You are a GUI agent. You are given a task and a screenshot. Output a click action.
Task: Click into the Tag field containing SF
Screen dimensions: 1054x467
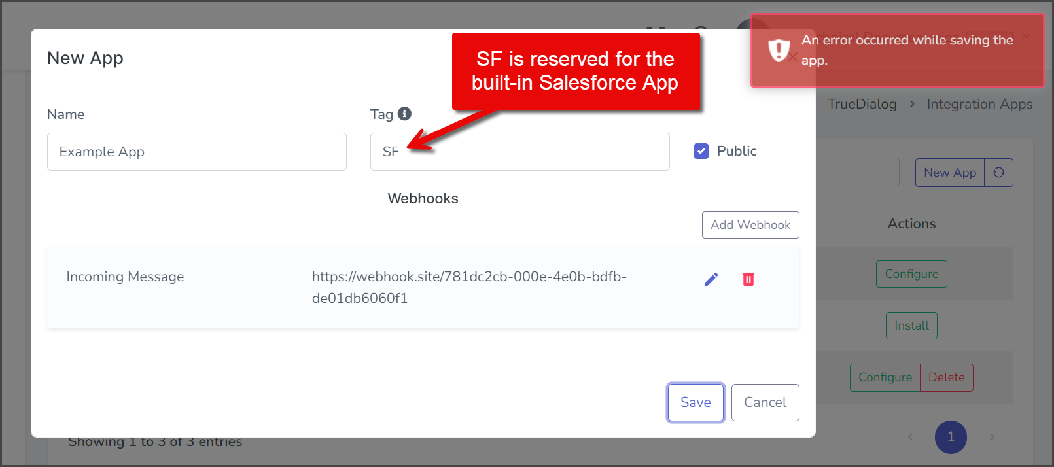coord(519,152)
